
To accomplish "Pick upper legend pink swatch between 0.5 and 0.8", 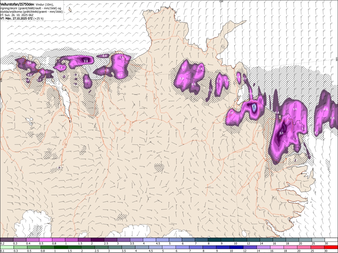I will [x=45, y=240].
